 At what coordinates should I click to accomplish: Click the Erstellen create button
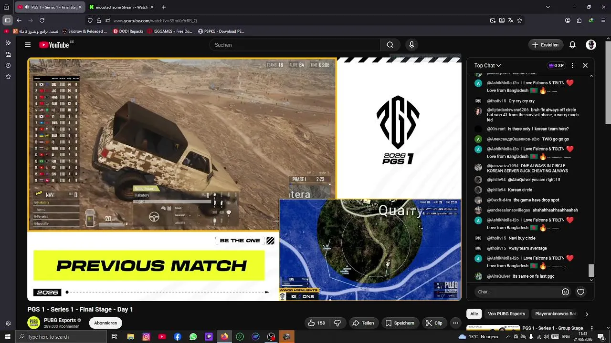click(x=545, y=45)
